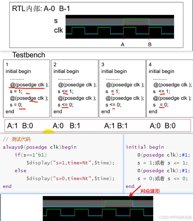Click 'end' in testbench box 3
Viewport: 193px width, 221px height.
106,112
